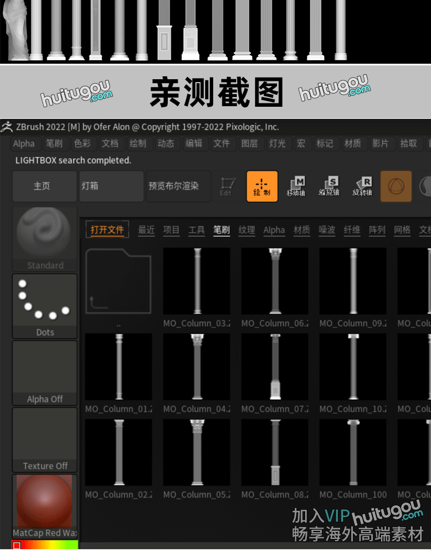
Task: Click the red main color swatch
Action: [x=16, y=545]
